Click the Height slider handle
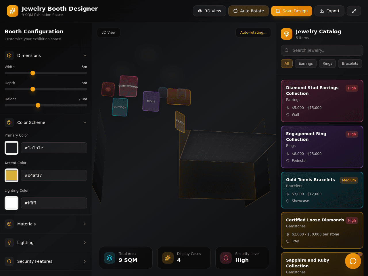Screen dimensions: 368x276 tap(38, 105)
